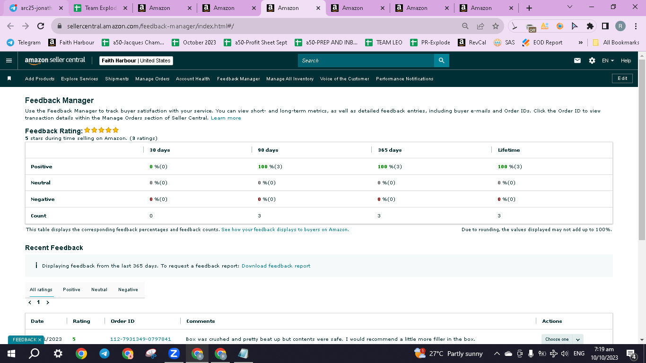Click the extension icon showing Off badge
The width and height of the screenshot is (646, 363).
531,27
